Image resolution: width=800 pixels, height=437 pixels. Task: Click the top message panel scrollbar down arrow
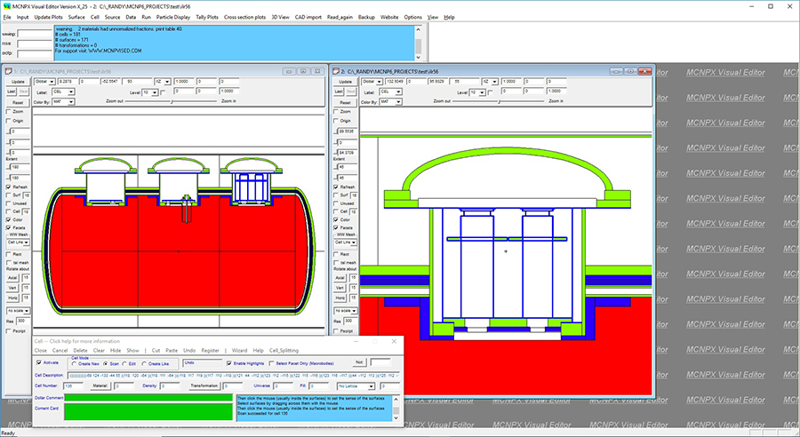pyautogui.click(x=419, y=57)
